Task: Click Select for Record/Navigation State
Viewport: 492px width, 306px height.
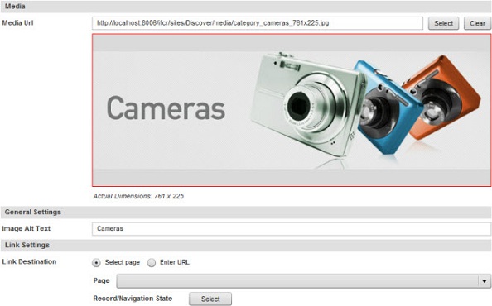Action: coord(210,299)
